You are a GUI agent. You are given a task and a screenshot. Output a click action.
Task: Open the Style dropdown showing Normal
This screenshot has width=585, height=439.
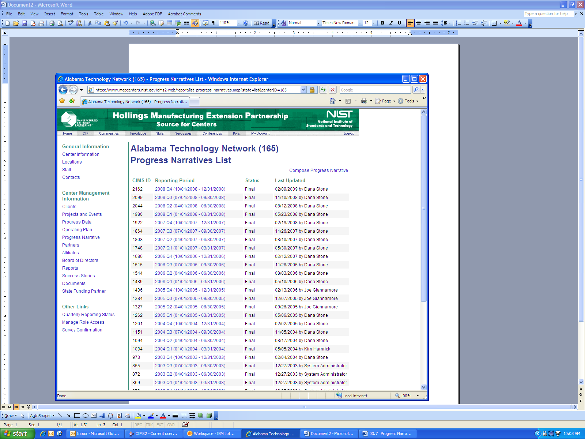pos(318,23)
